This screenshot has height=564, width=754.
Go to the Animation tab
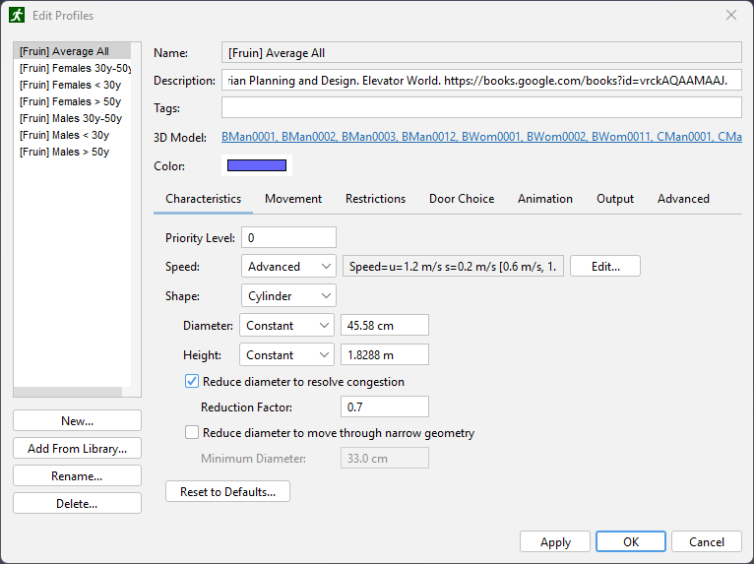(544, 199)
